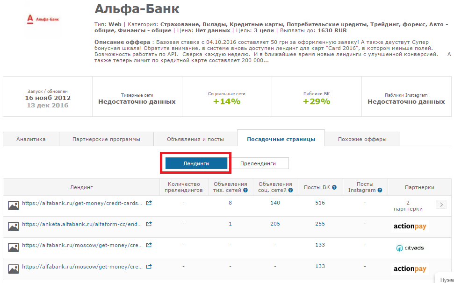Click the Партнерки column header

point(419,187)
